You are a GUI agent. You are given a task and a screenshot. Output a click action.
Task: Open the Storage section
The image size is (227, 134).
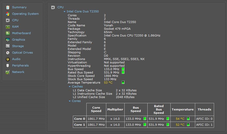click(x=18, y=46)
